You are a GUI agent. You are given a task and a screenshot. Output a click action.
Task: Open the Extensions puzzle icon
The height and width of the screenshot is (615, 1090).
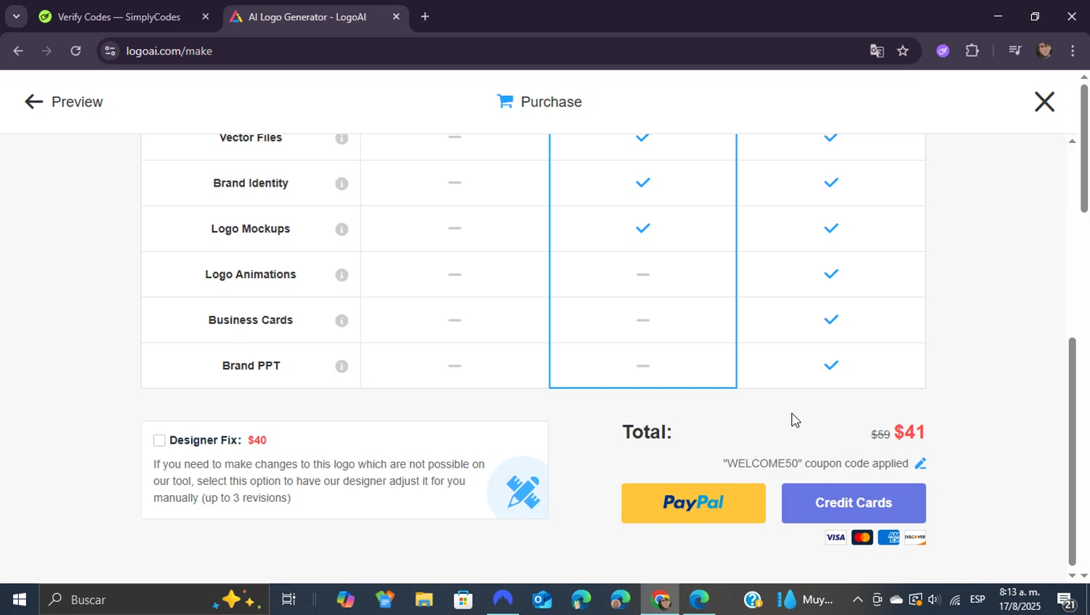click(972, 51)
